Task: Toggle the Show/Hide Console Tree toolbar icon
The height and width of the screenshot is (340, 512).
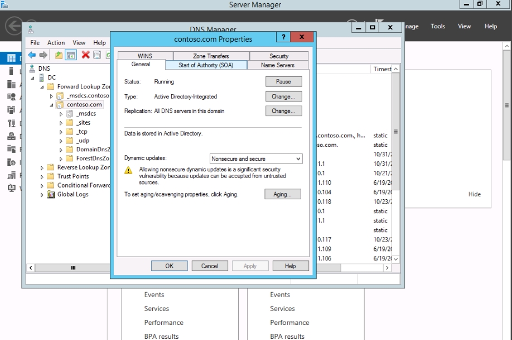Action: pyautogui.click(x=70, y=55)
